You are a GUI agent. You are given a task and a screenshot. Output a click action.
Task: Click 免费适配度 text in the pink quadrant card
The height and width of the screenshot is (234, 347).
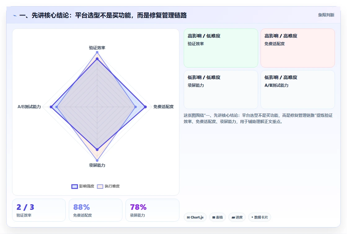[x=275, y=44]
